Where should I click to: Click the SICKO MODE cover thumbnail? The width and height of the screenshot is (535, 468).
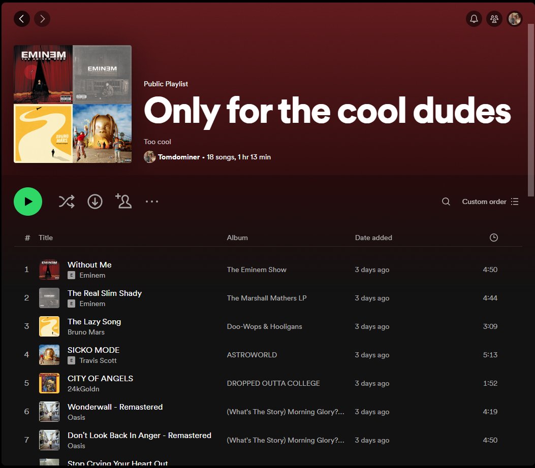[49, 355]
